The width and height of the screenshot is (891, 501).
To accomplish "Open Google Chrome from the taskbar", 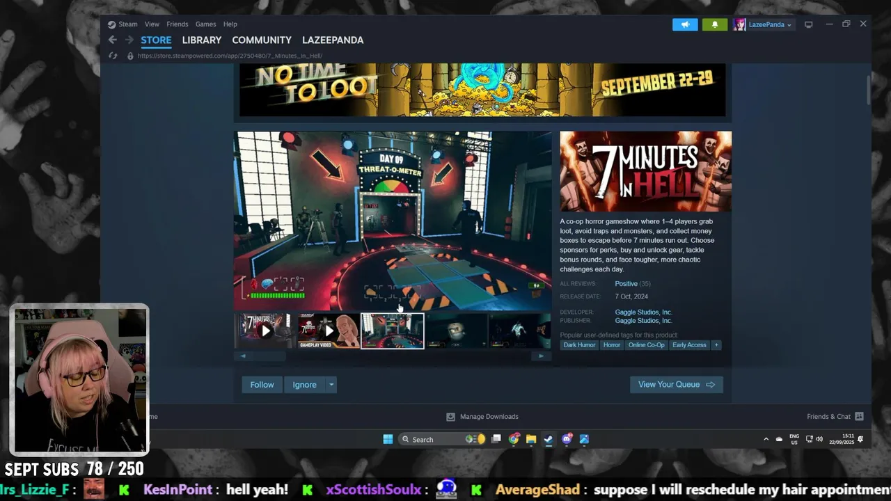I will pos(514,439).
